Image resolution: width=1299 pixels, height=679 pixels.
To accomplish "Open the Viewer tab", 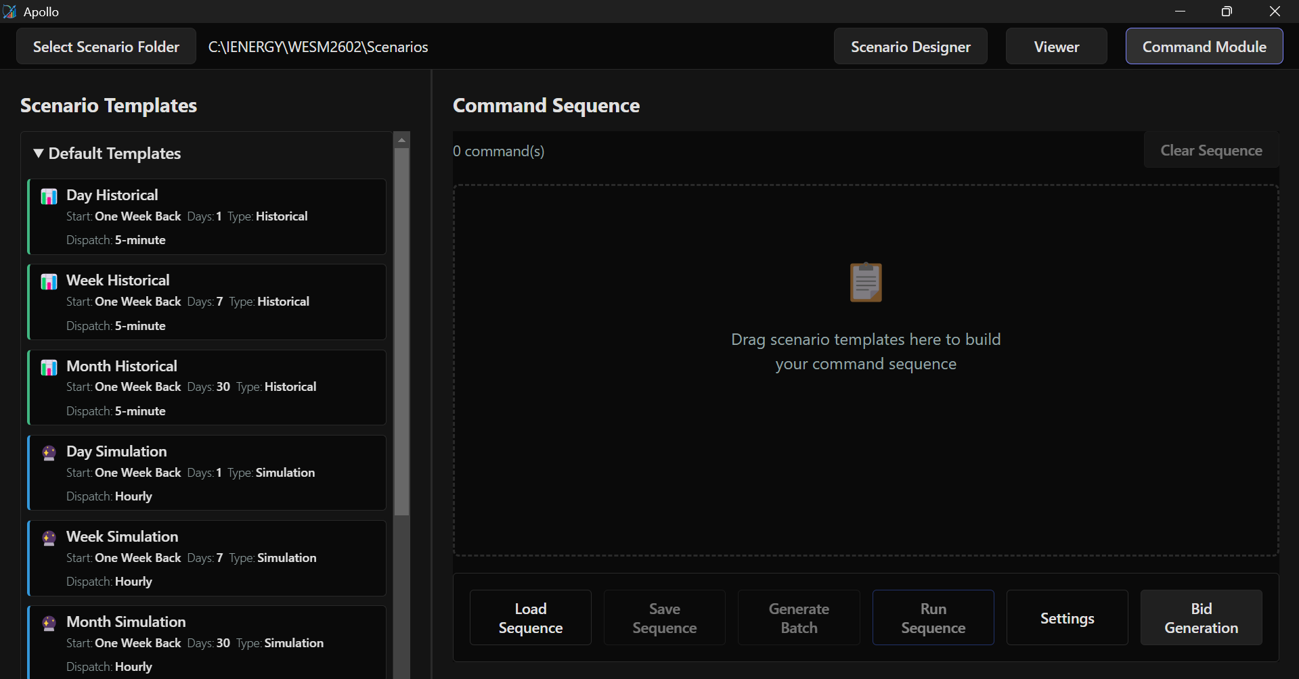I will pos(1056,46).
